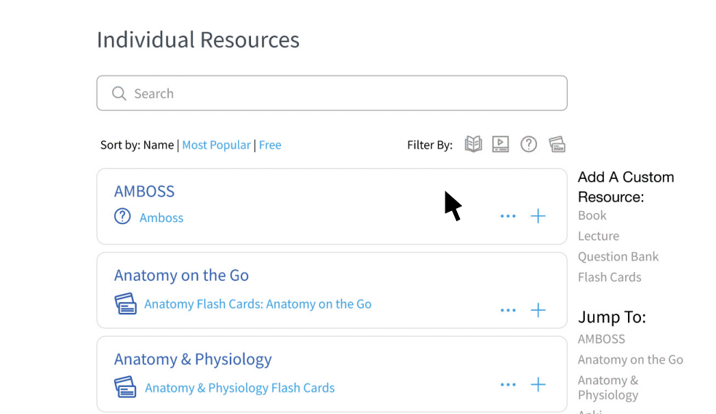Add Anatomy & Physiology with plus icon
This screenshot has width=716, height=414.
(538, 384)
